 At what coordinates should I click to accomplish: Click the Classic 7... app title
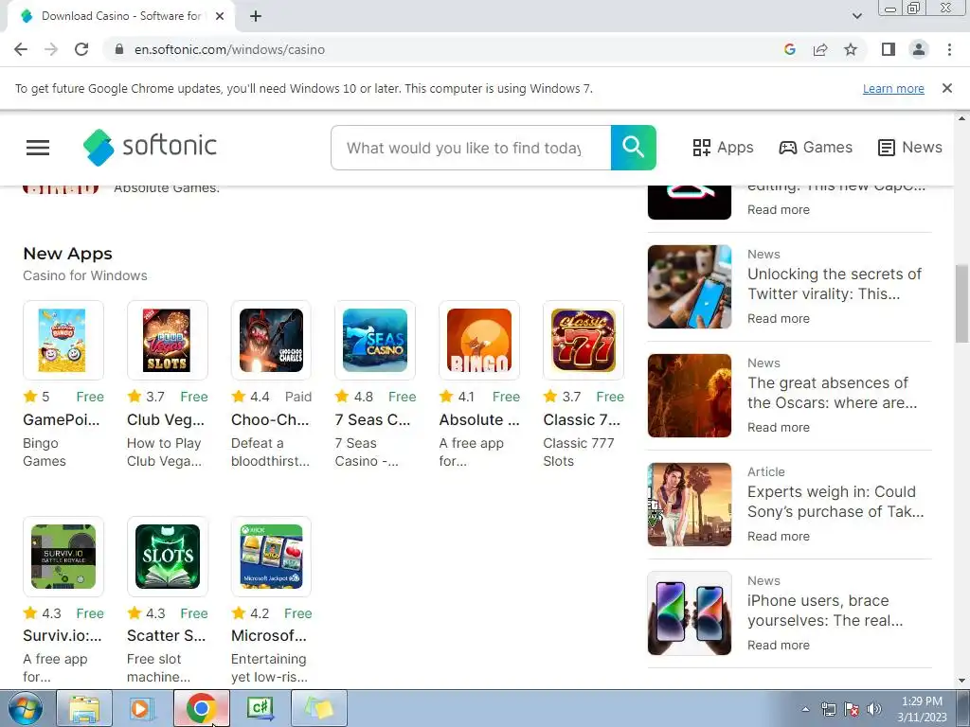coord(582,419)
